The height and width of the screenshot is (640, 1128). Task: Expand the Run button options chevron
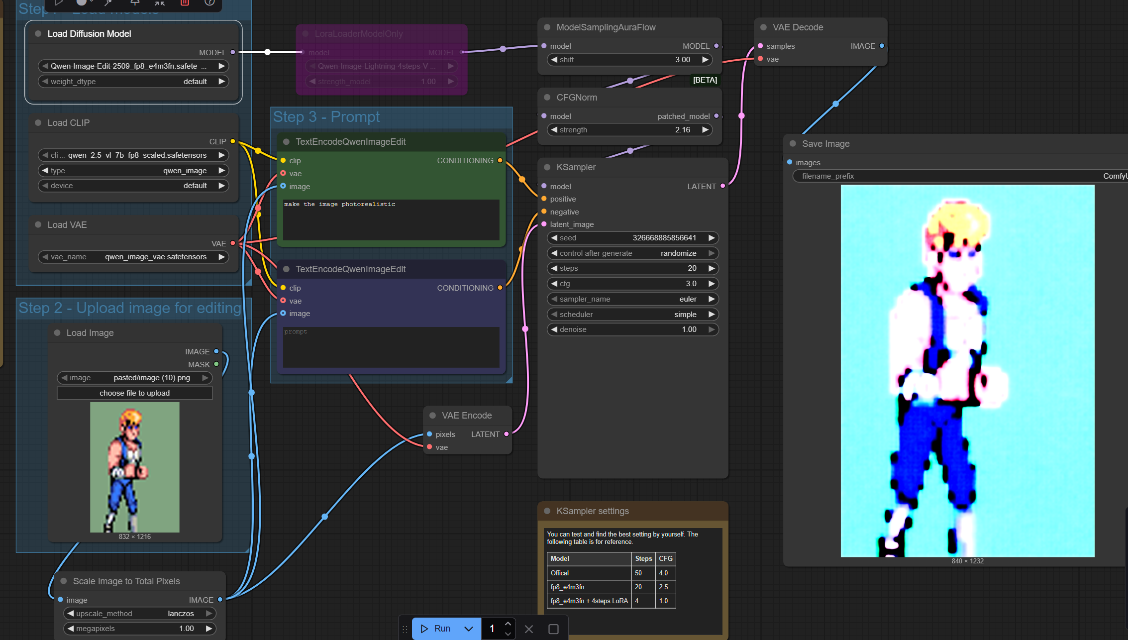[x=468, y=629]
